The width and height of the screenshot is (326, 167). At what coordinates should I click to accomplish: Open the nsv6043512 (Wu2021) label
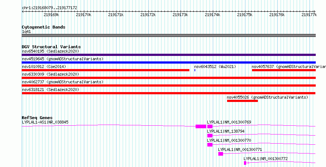215,67
